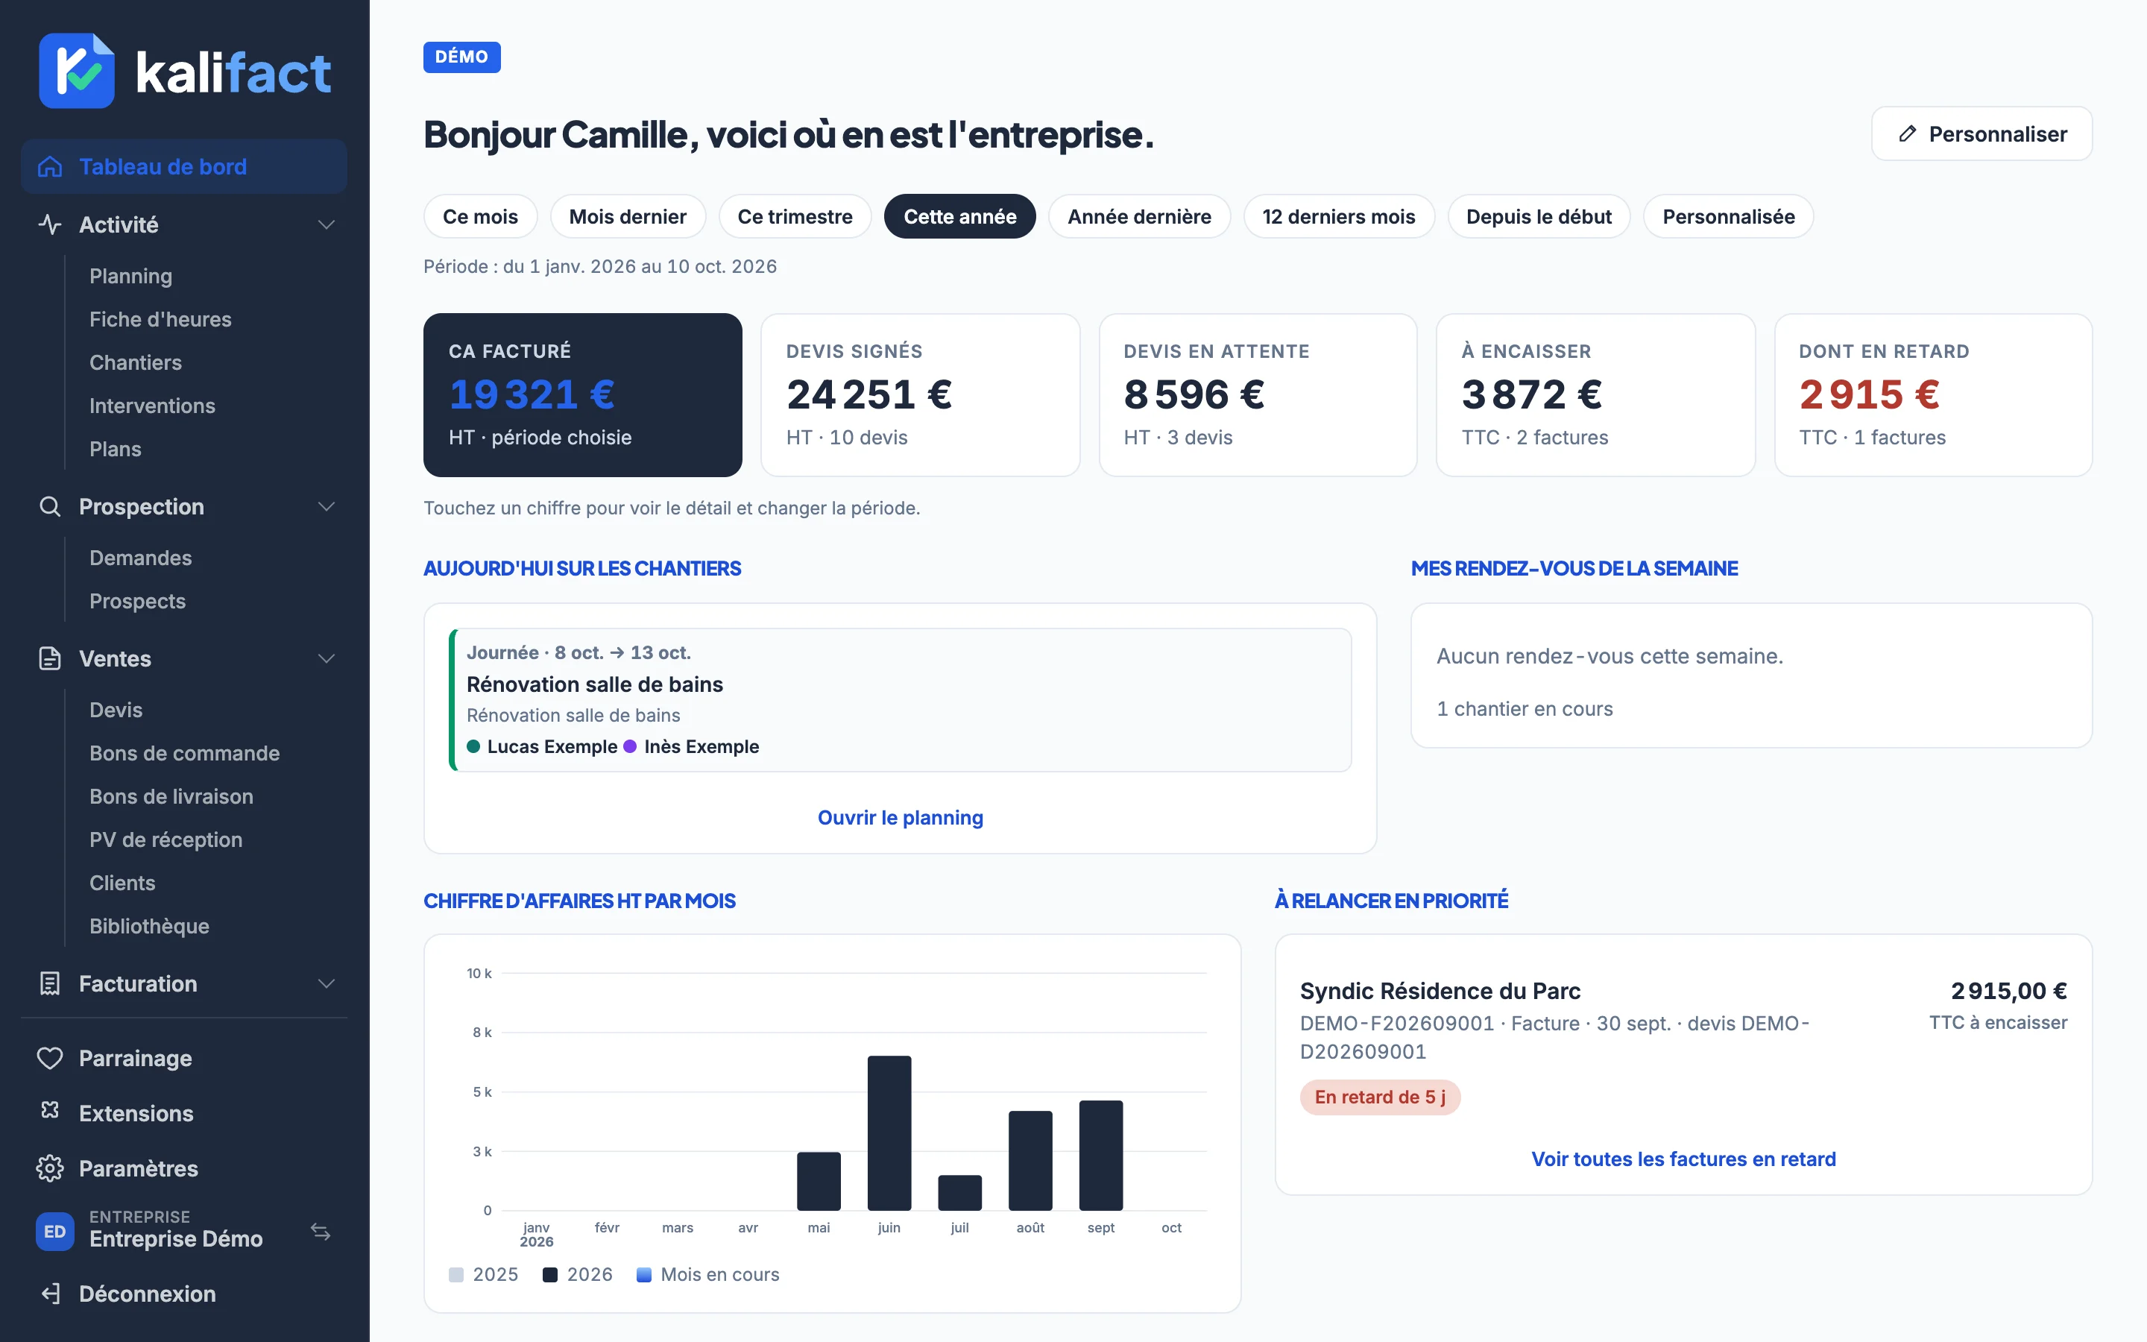
Task: Click the Paramètres gear icon
Action: 50,1168
